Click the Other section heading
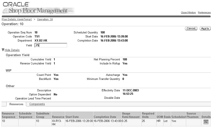The image size is (211, 129). pyautogui.click(x=10, y=86)
